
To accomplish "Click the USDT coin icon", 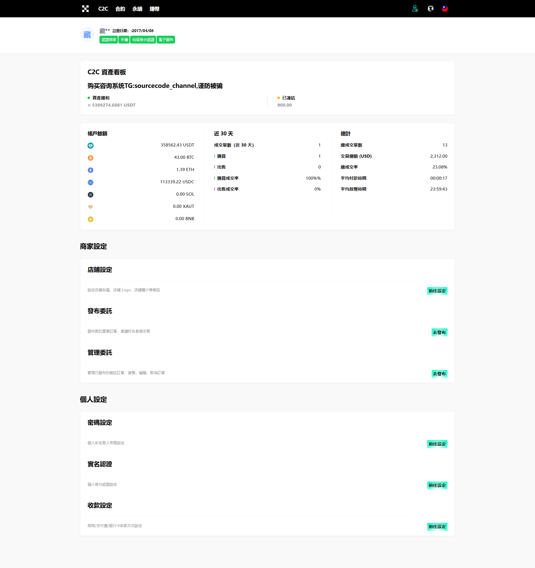I will pos(91,146).
